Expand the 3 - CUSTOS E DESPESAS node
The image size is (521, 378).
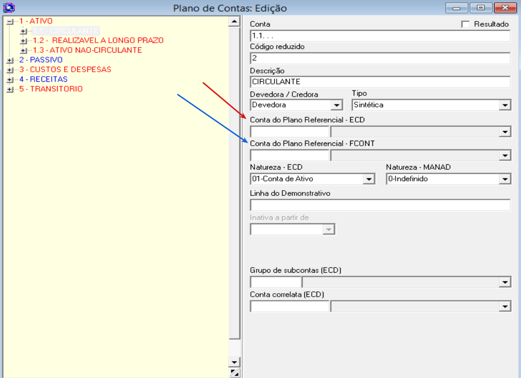click(10, 70)
